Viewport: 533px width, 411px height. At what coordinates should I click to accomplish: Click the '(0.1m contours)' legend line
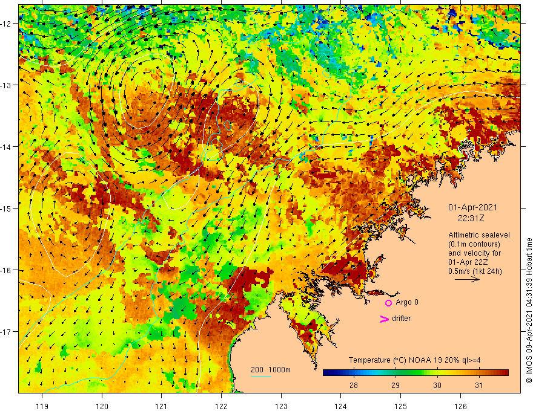(x=474, y=244)
